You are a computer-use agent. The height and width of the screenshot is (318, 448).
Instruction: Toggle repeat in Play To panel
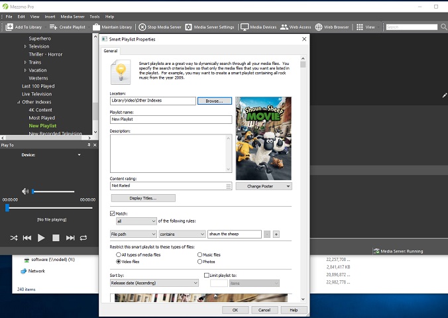[84, 238]
